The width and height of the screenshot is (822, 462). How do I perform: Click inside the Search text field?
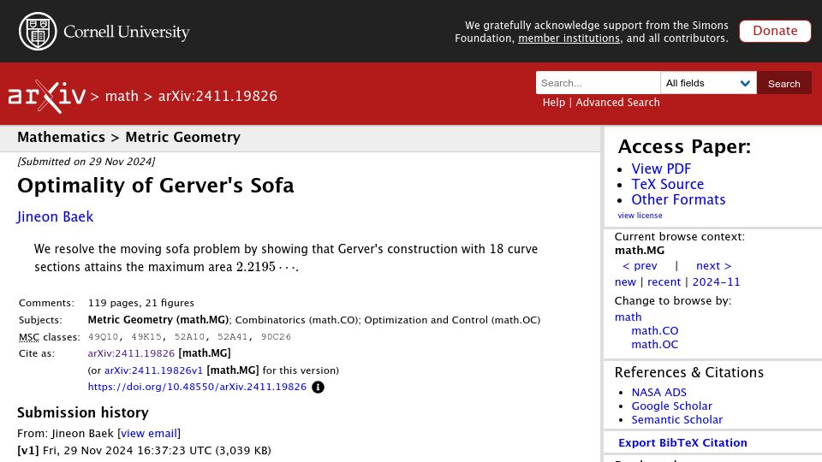(598, 83)
